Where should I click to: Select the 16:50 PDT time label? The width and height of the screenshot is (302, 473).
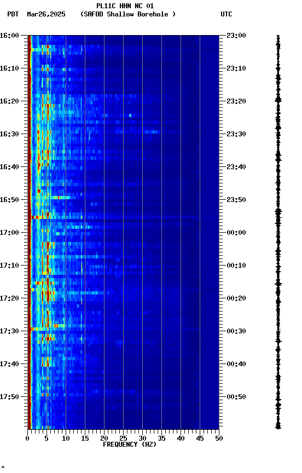[9, 200]
